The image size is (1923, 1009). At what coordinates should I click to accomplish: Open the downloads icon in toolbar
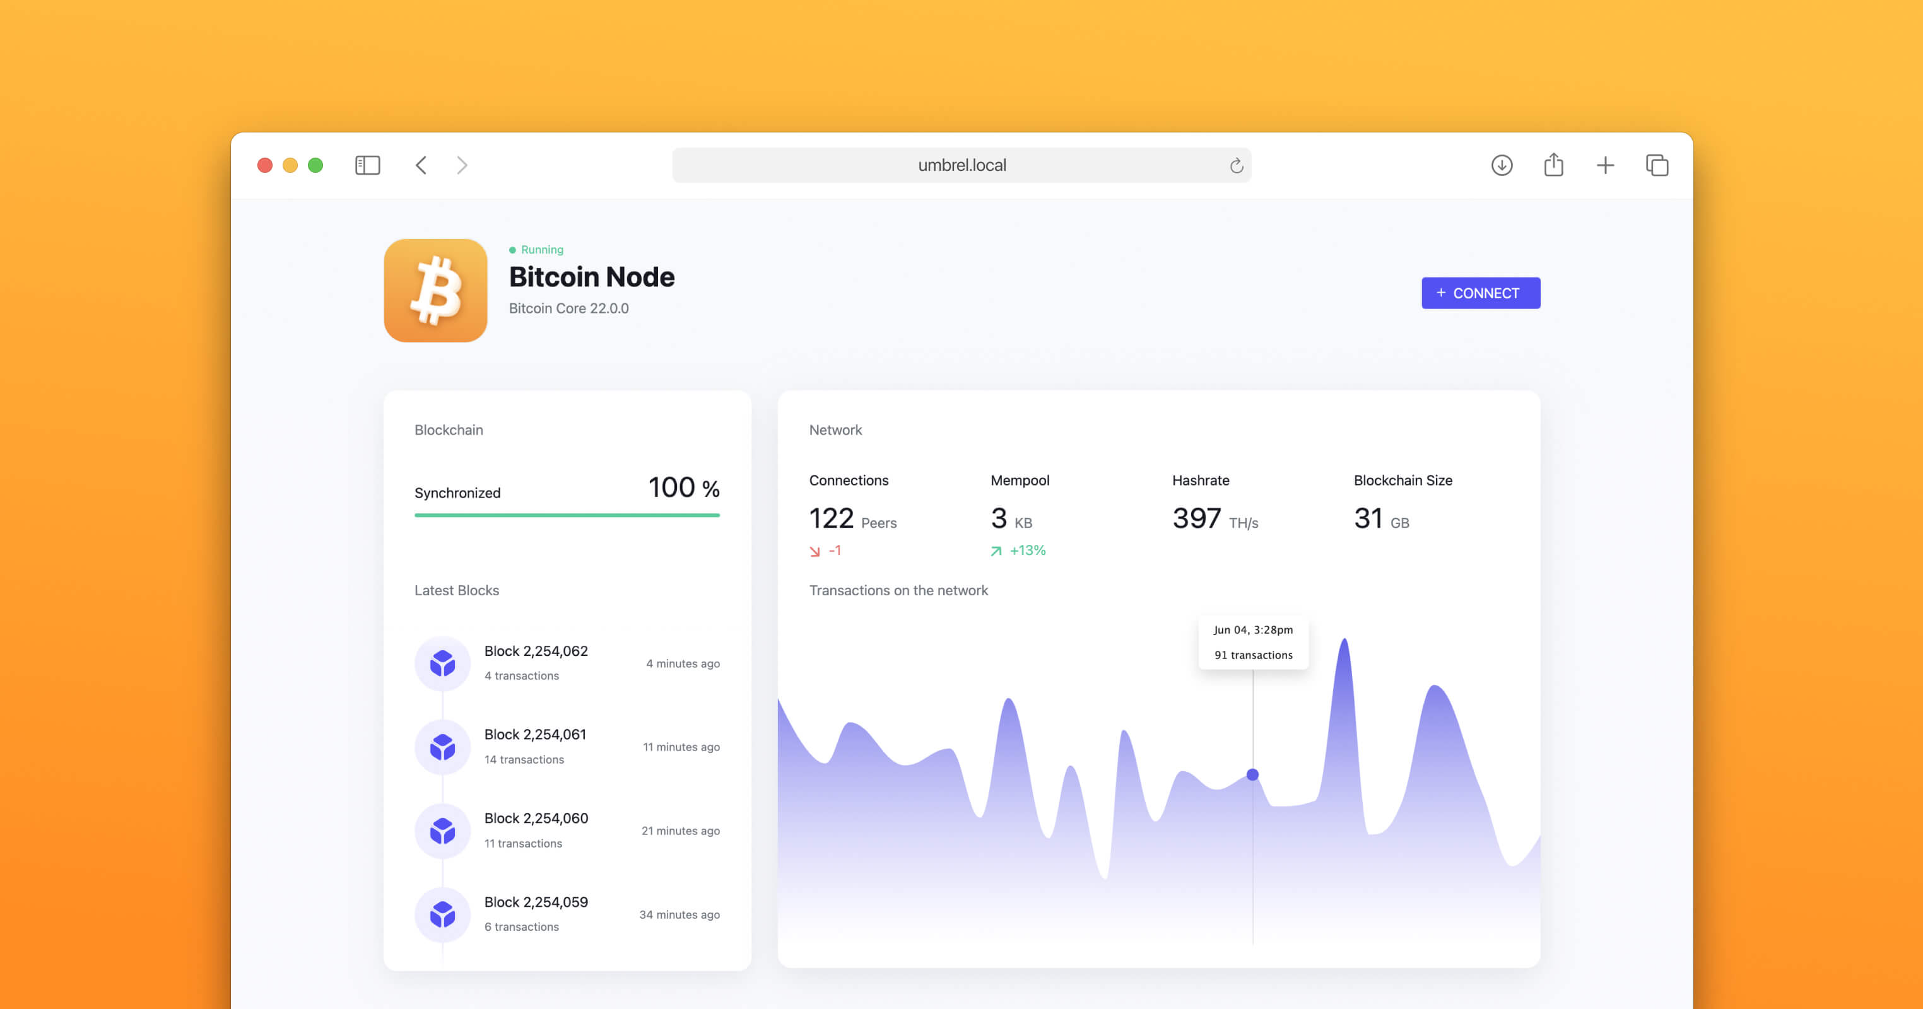click(x=1502, y=165)
